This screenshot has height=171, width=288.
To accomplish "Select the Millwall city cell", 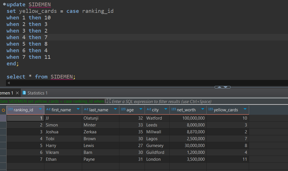I will point(157,132).
